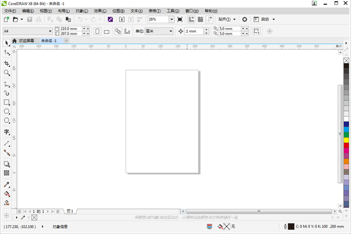Select the Pick (arrow) tool
This screenshot has width=351, height=234.
7,43
